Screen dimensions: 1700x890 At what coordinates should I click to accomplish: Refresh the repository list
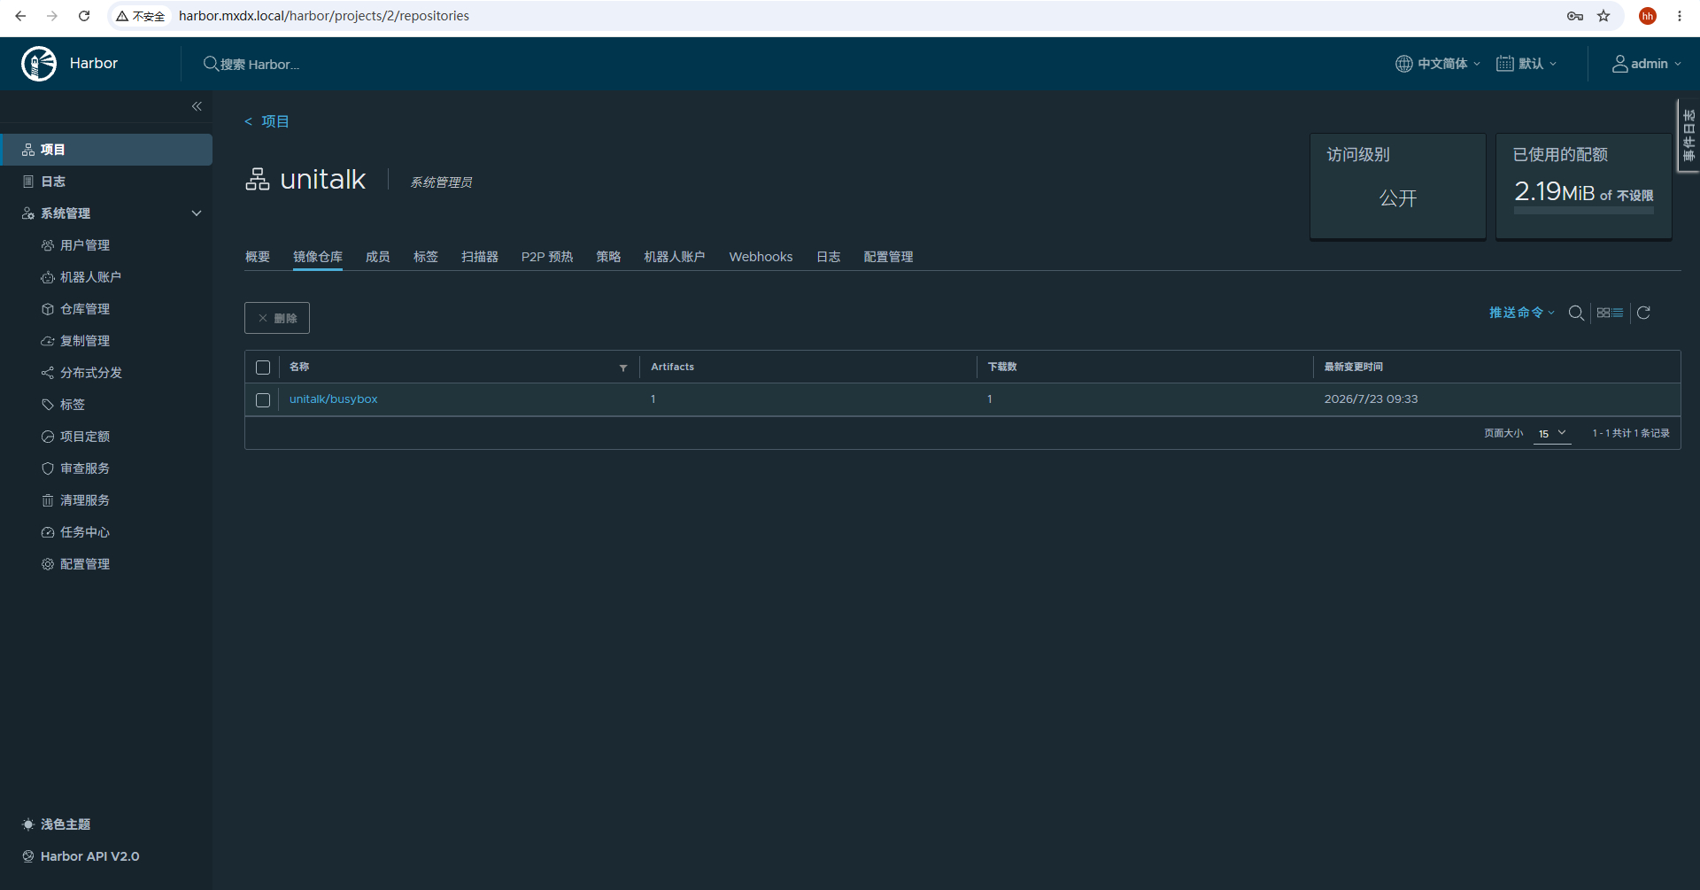(1643, 313)
